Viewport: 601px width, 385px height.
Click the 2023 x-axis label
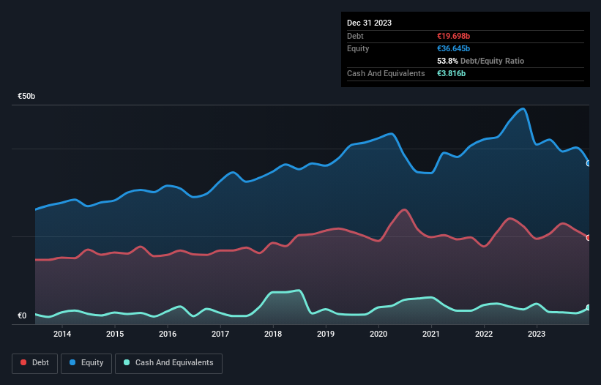pyautogui.click(x=537, y=334)
